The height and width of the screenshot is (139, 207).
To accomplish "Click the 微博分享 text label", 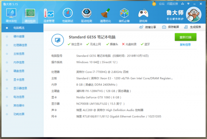I will click(x=150, y=27).
